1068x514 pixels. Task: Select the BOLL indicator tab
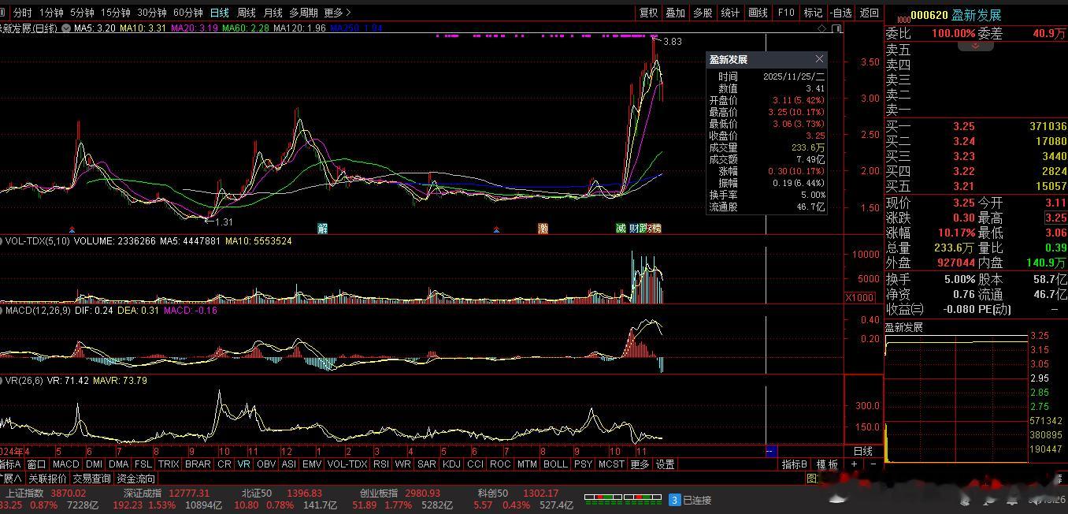coord(555,464)
